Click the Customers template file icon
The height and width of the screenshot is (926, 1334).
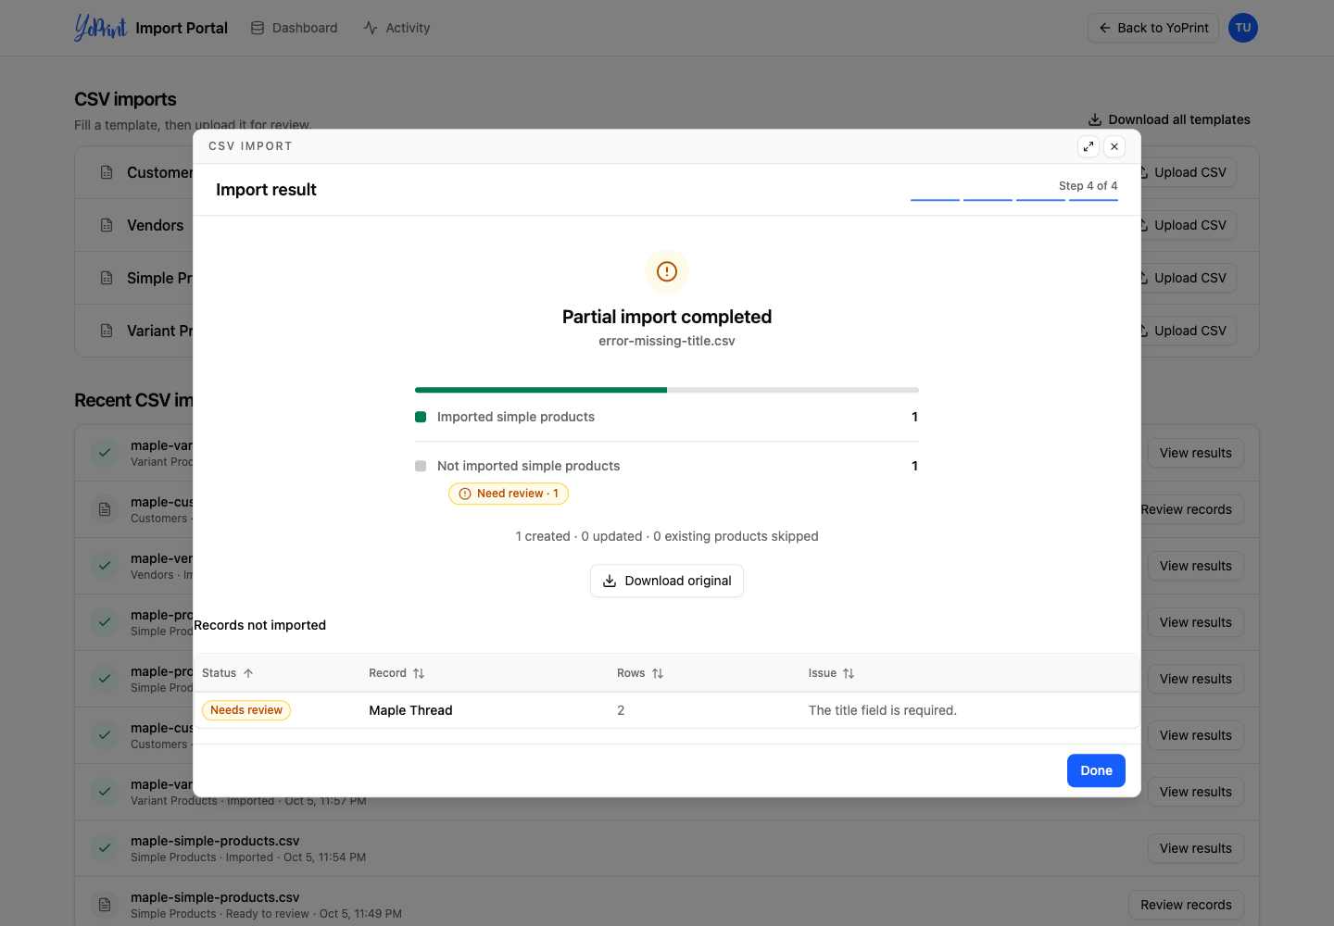click(107, 172)
